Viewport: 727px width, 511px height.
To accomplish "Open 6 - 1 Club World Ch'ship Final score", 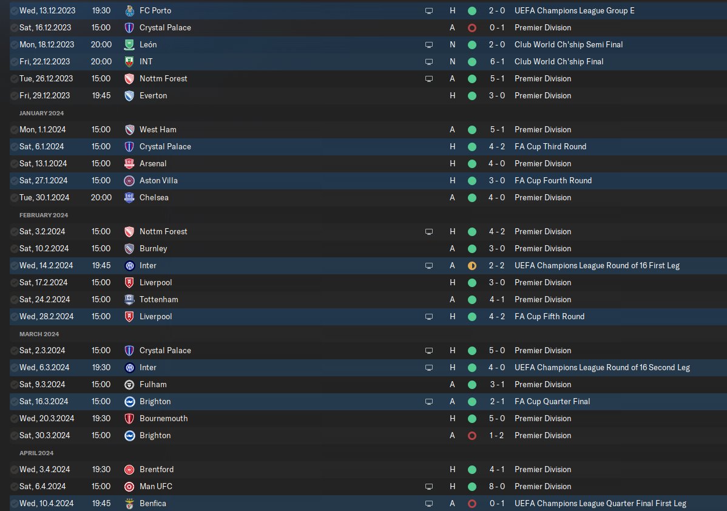I will (497, 62).
